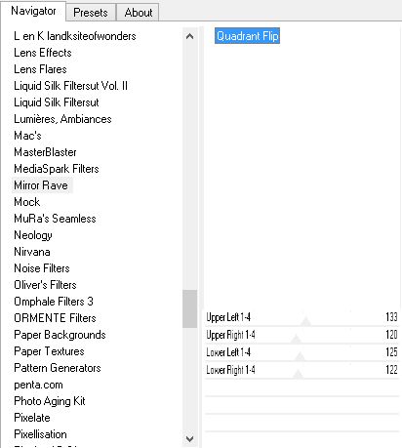Click the filter list scrollbar thumb
The image size is (402, 448).
pos(189,308)
